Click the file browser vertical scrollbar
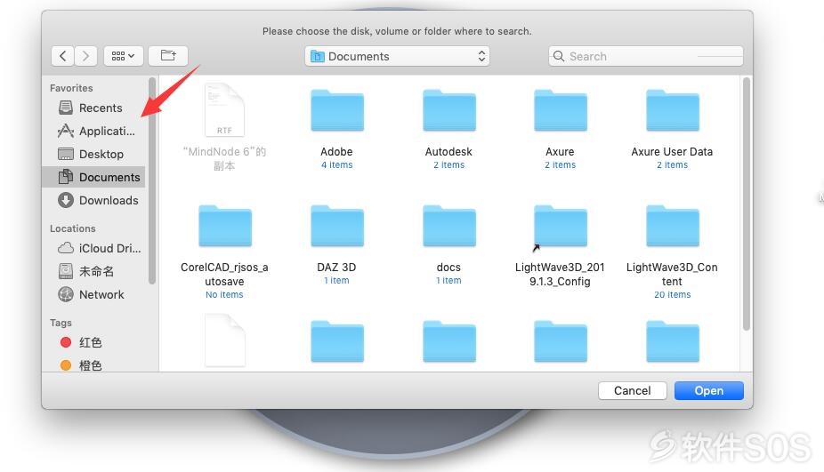This screenshot has width=824, height=472. click(747, 204)
